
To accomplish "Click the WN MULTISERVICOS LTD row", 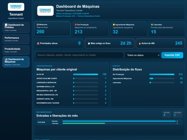I will click(x=71, y=95).
